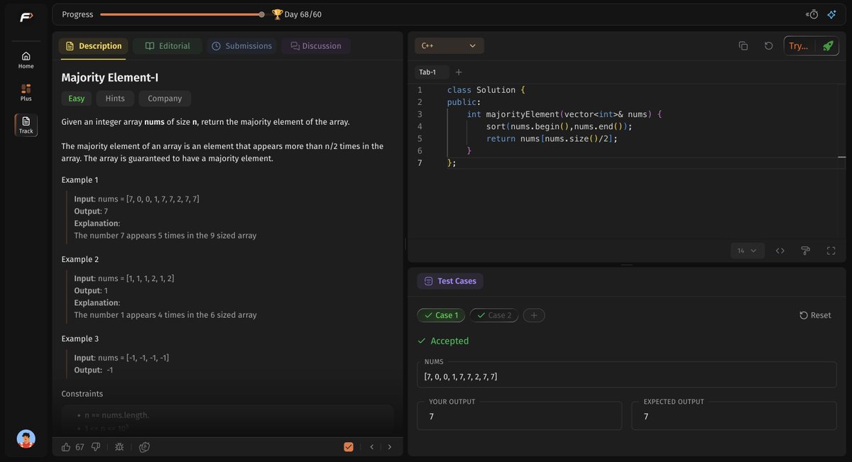Click the Progress bar slider handle

(x=262, y=14)
